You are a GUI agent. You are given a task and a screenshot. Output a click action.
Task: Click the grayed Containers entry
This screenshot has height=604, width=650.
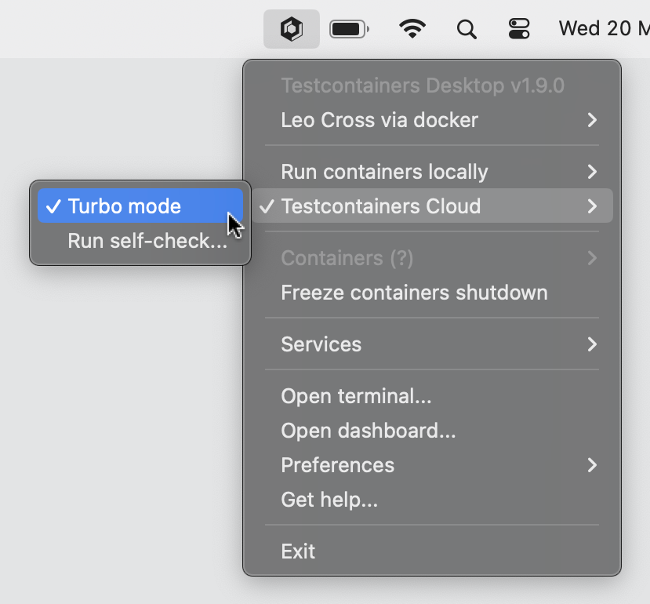tap(347, 258)
